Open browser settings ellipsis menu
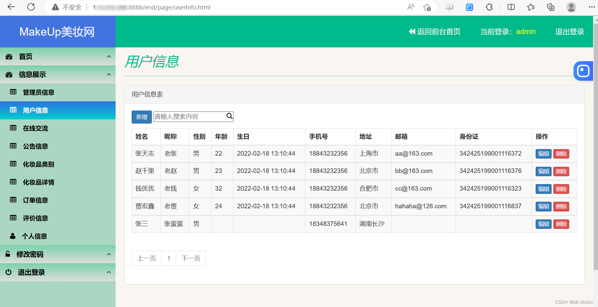The height and width of the screenshot is (307, 598). pyautogui.click(x=591, y=7)
